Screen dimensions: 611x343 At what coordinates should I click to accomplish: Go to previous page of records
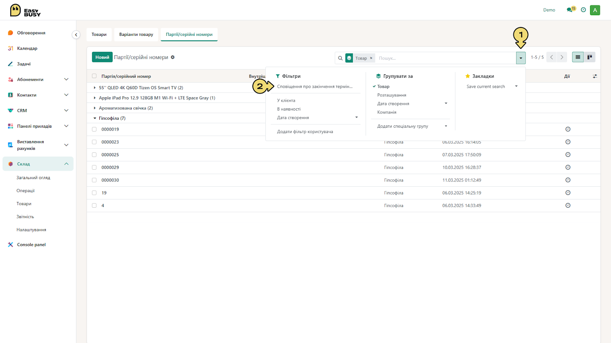click(x=551, y=57)
